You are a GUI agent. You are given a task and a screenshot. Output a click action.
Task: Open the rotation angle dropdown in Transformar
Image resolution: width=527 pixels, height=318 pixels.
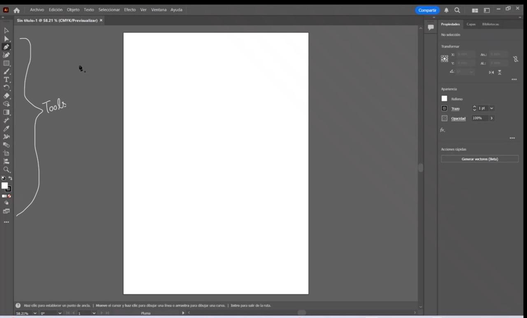coord(471,72)
